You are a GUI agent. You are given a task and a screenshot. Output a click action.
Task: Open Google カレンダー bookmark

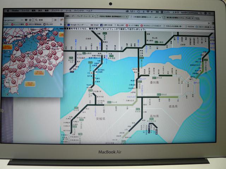[x=77, y=25]
